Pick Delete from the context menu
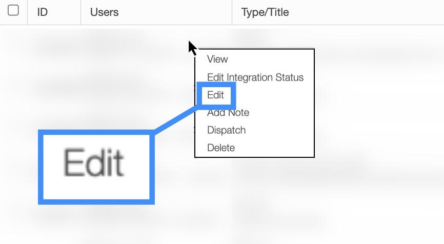 point(221,148)
